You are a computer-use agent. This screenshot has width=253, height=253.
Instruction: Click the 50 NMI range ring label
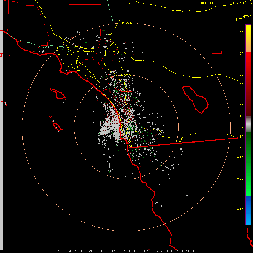click(x=126, y=75)
